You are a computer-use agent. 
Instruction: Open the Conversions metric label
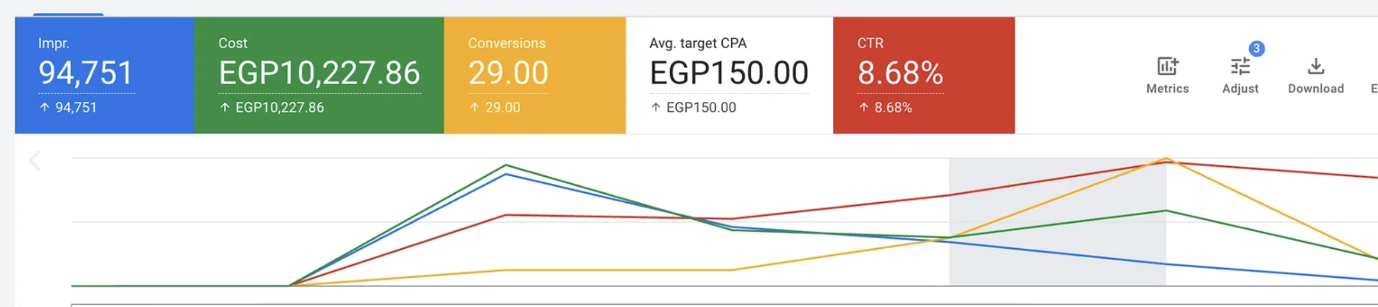click(506, 43)
